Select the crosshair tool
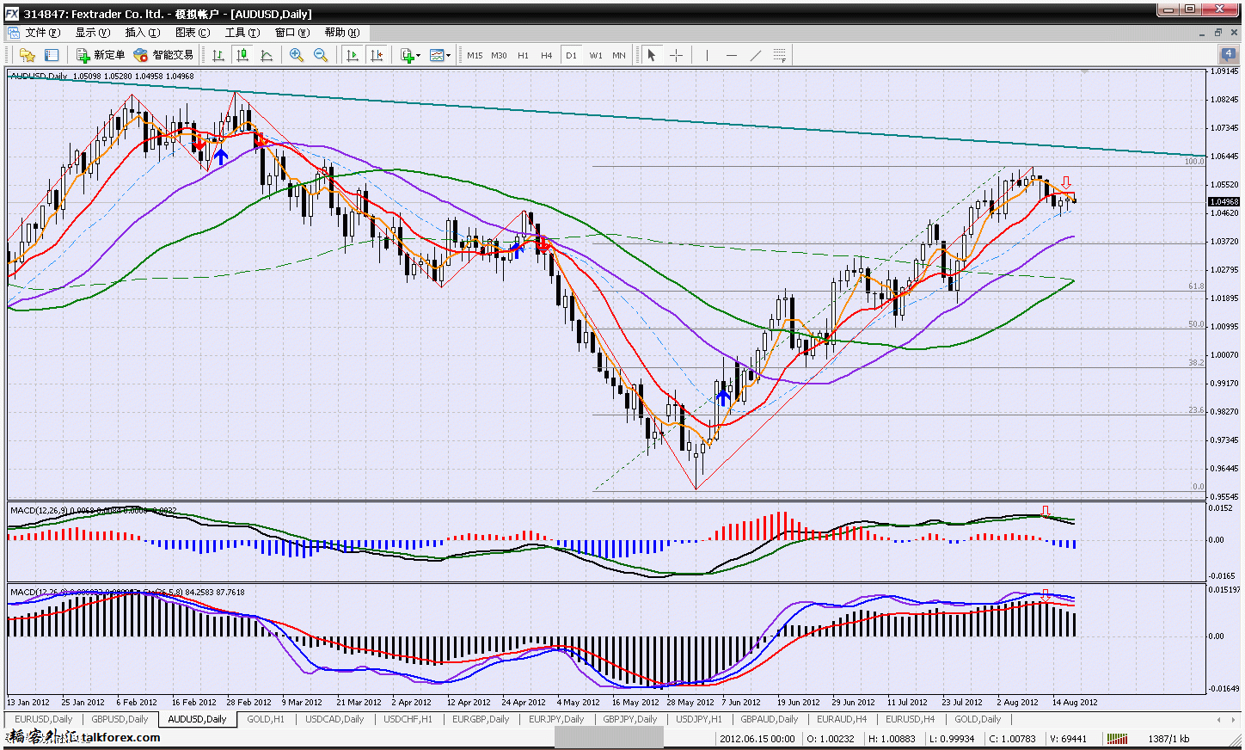1245x750 pixels. tap(676, 55)
